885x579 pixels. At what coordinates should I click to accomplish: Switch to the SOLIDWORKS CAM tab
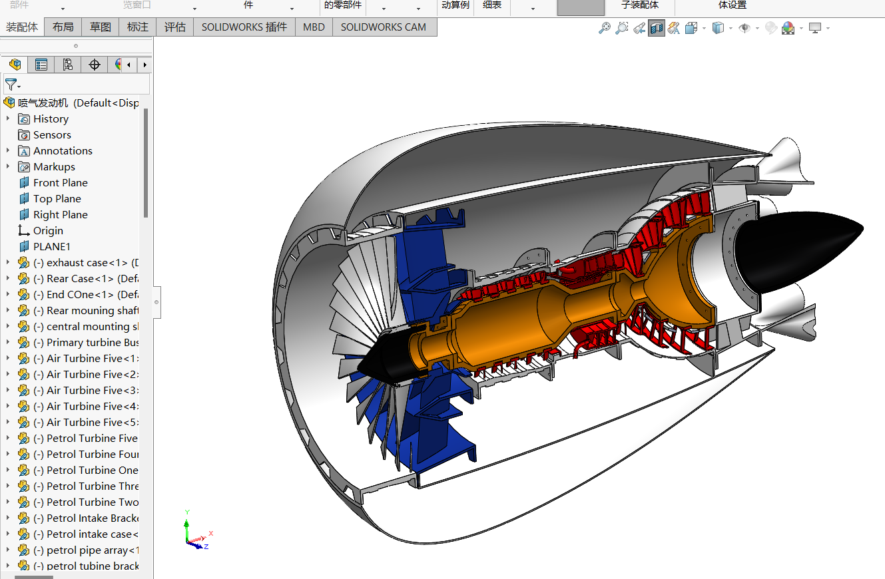383,27
